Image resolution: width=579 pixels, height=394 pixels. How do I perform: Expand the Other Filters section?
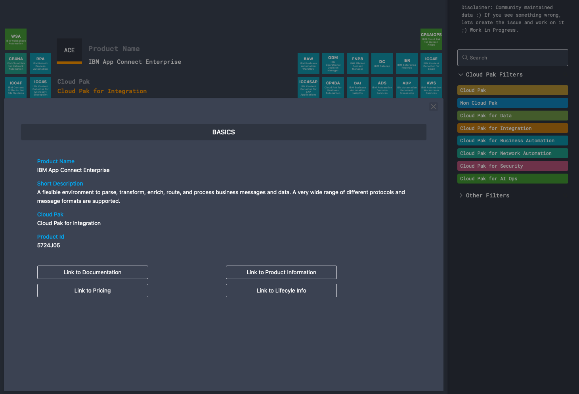pyautogui.click(x=484, y=195)
